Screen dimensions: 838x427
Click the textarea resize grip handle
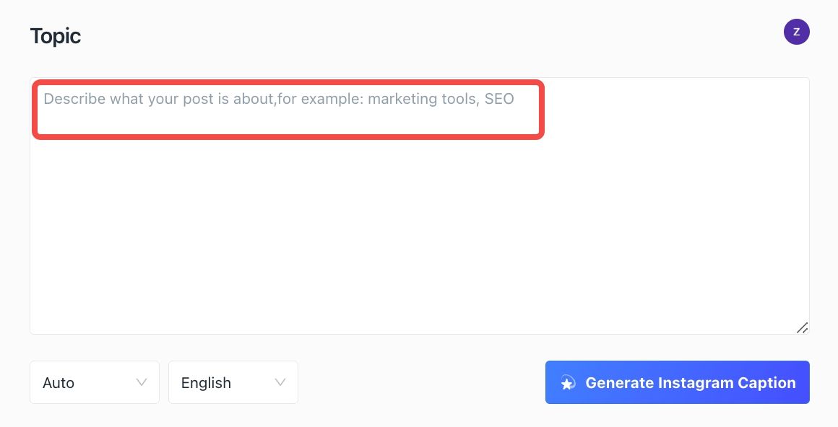point(802,327)
